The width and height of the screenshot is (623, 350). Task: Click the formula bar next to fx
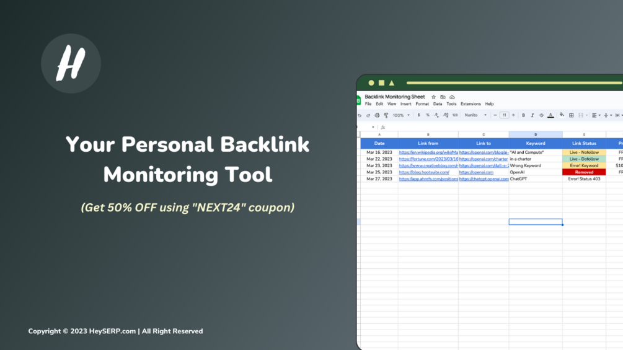coord(505,128)
